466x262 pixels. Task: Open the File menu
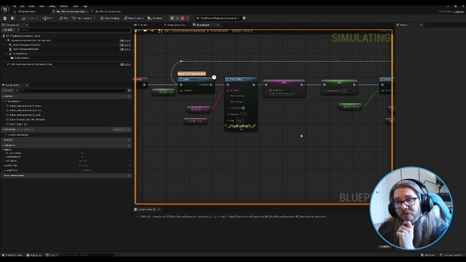(x=15, y=6)
